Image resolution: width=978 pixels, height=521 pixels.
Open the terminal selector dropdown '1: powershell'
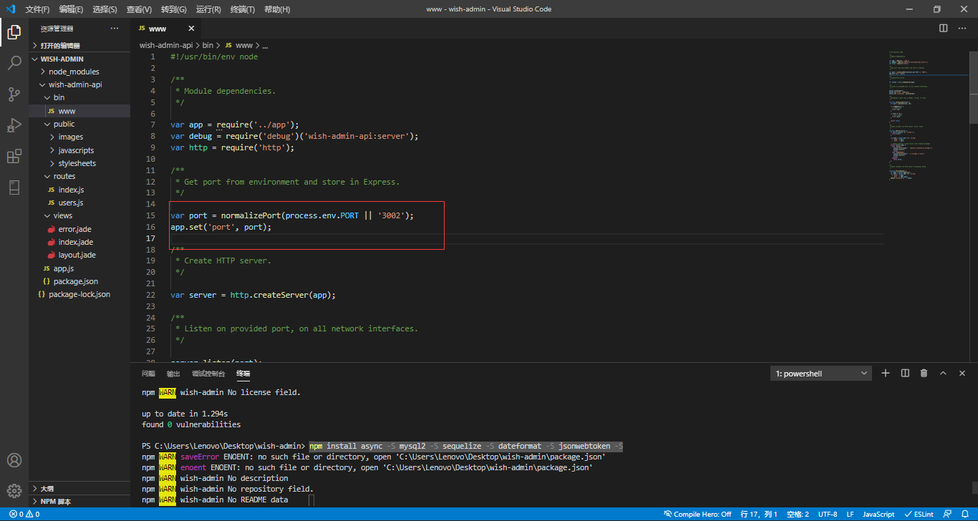[821, 374]
